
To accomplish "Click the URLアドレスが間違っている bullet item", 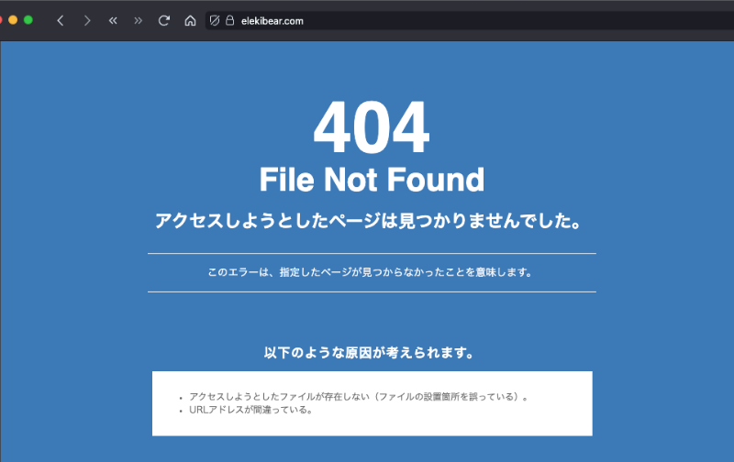I will (x=250, y=410).
